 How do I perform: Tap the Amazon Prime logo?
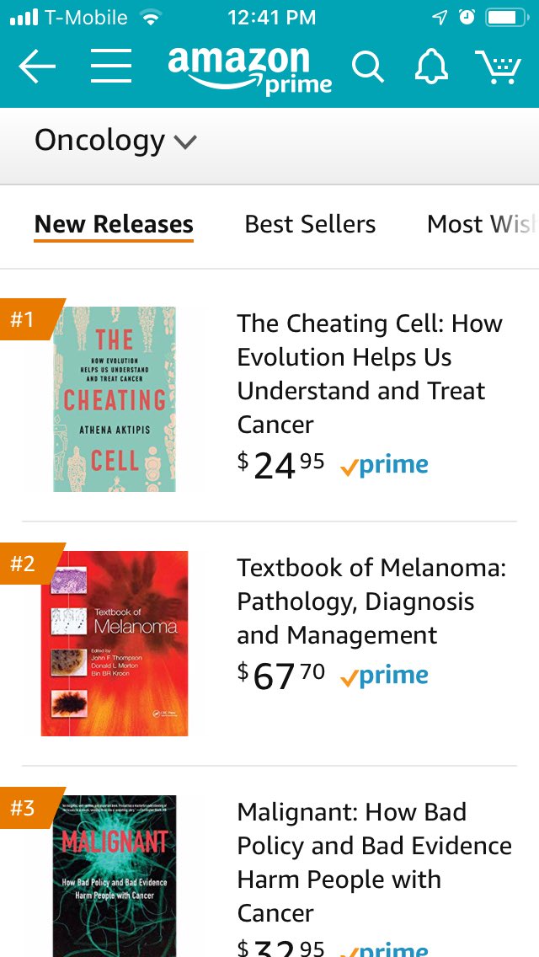pyautogui.click(x=249, y=70)
